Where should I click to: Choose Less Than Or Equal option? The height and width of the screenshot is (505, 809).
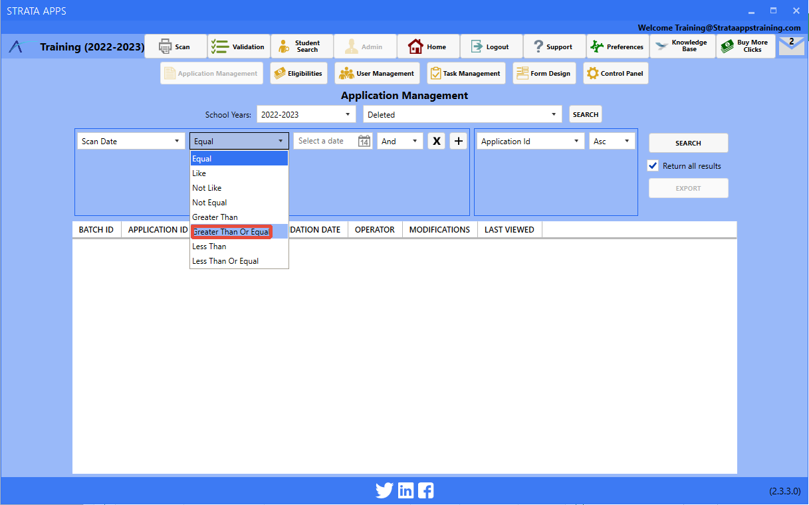pyautogui.click(x=239, y=260)
